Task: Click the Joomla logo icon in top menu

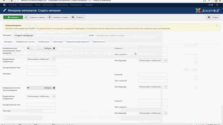Action: click(5, 5)
